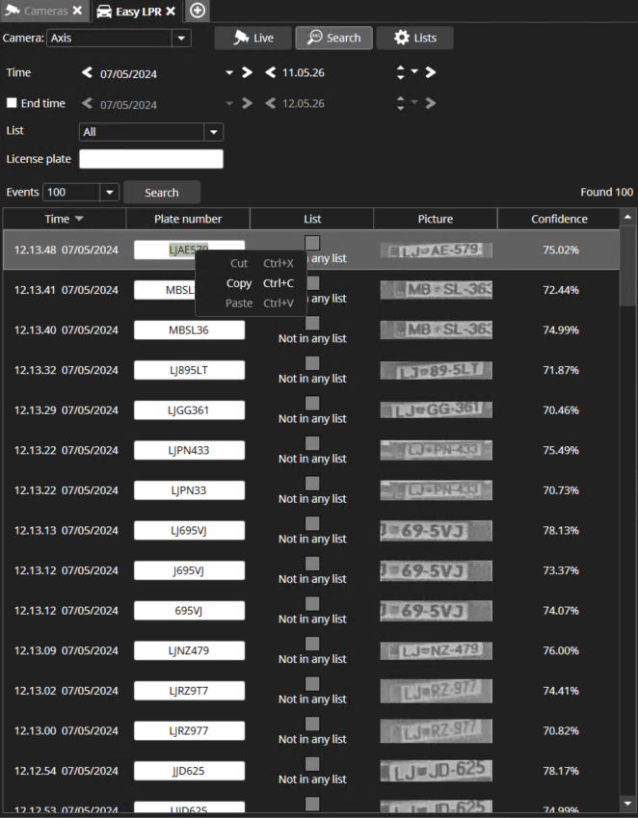Step forward the 11.05.26 time value
The image size is (638, 818).
[x=431, y=72]
